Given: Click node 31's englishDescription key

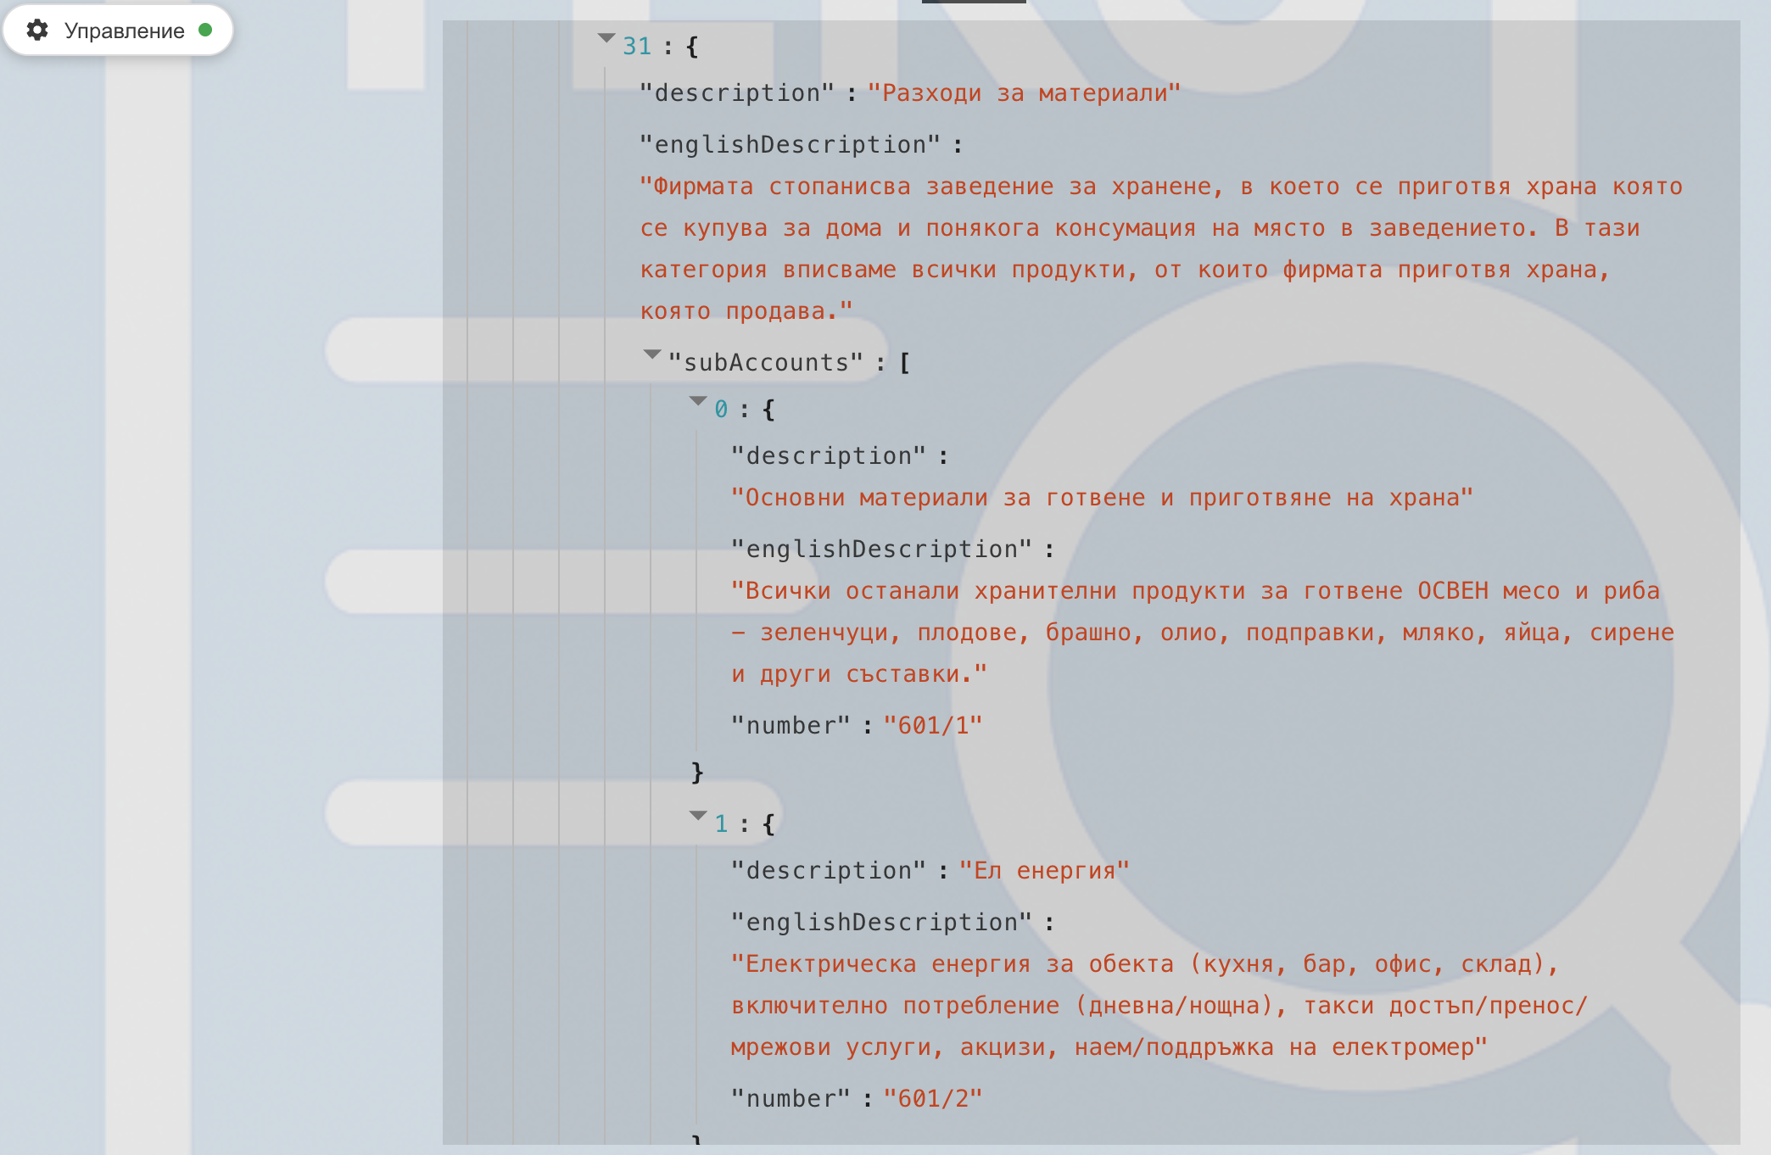Looking at the screenshot, I should click(x=790, y=145).
